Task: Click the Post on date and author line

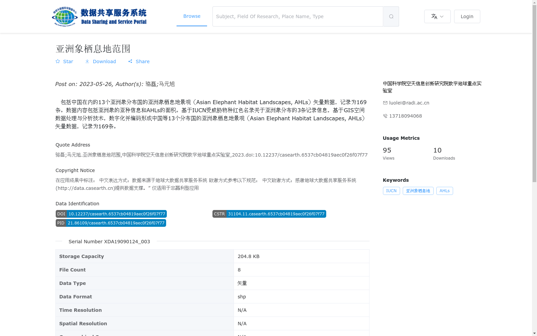Action: click(115, 84)
